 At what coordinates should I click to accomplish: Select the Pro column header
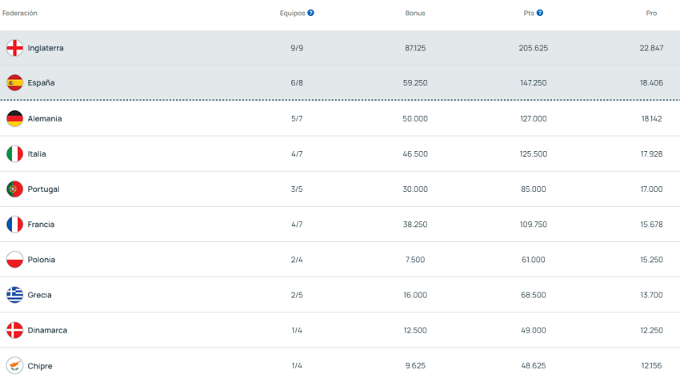[x=651, y=14]
